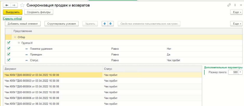Move the filter element up with the blue arrow
Viewport: 244px width, 106px height.
(x=105, y=24)
